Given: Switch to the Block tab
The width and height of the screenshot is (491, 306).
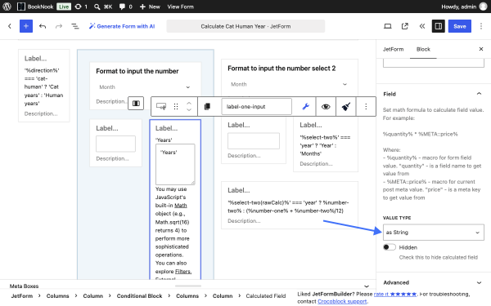Looking at the screenshot, I should coord(423,49).
